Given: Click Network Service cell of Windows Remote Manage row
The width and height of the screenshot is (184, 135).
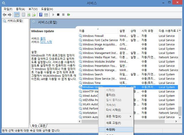Looking at the screenshot, I should click(168, 70).
